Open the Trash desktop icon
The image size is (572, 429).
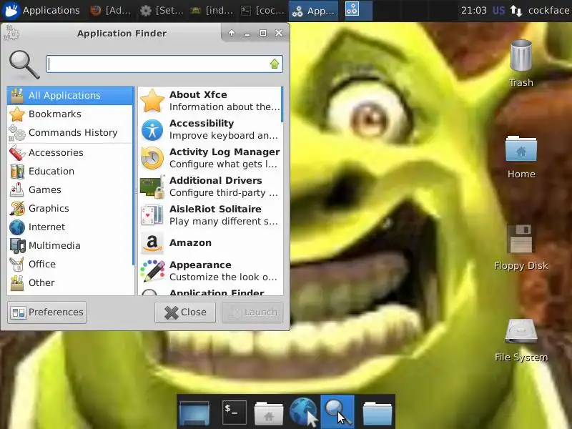521,64
